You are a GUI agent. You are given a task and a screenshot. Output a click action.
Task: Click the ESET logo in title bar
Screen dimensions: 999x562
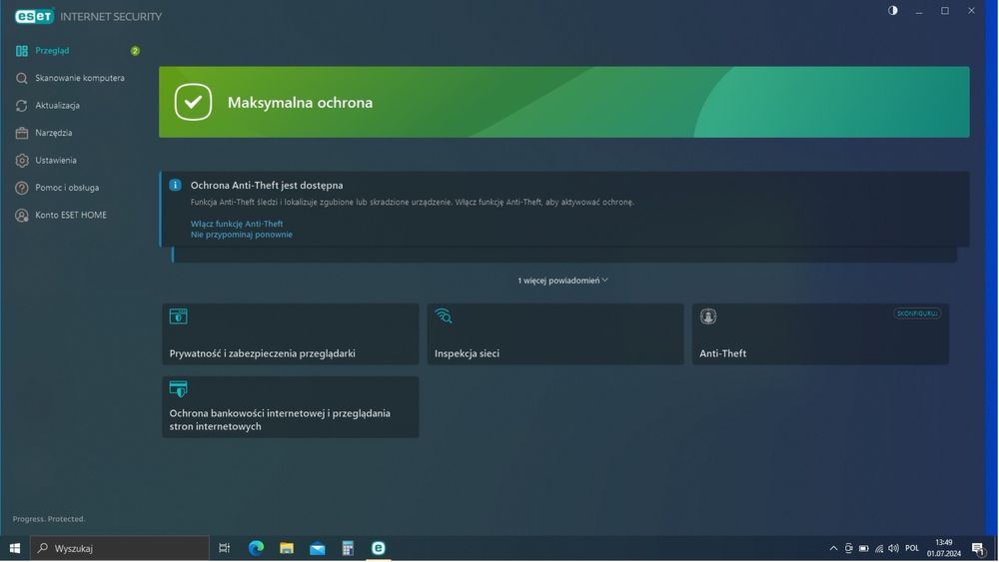pos(34,17)
